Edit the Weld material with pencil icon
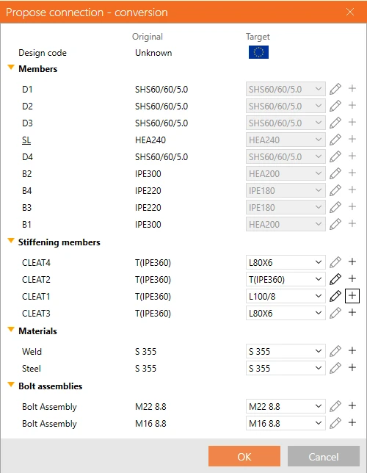This screenshot has width=367, height=473. pos(335,351)
